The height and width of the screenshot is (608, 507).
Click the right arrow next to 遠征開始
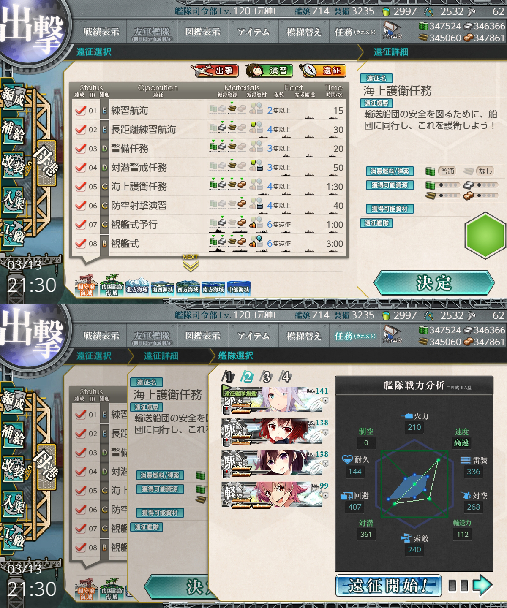[x=482, y=585]
